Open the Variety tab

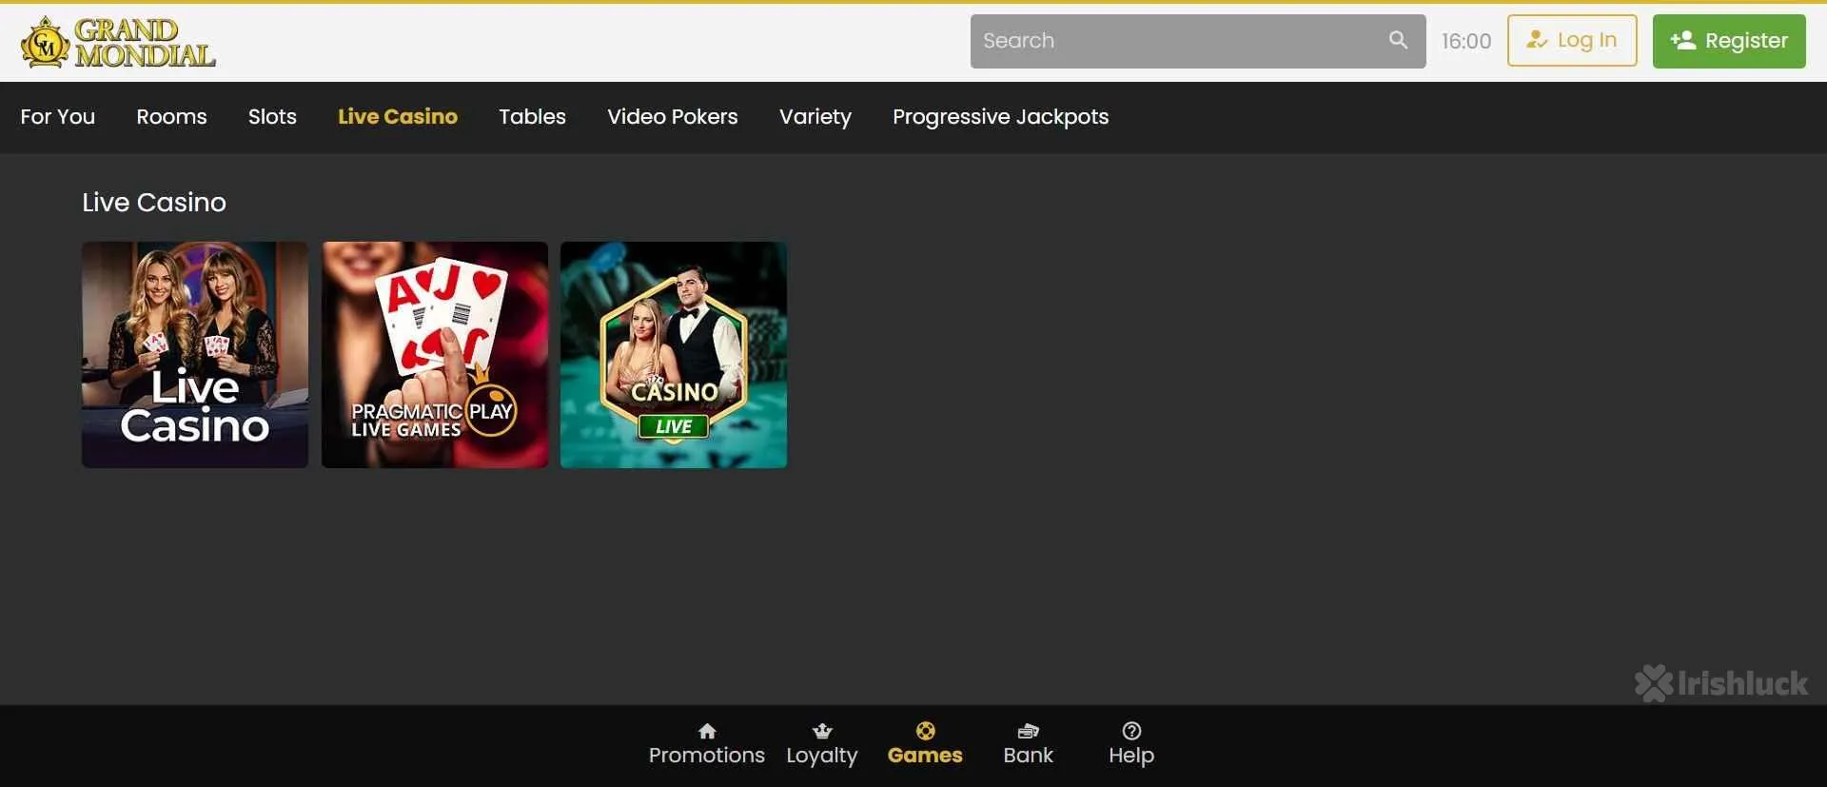pyautogui.click(x=815, y=117)
